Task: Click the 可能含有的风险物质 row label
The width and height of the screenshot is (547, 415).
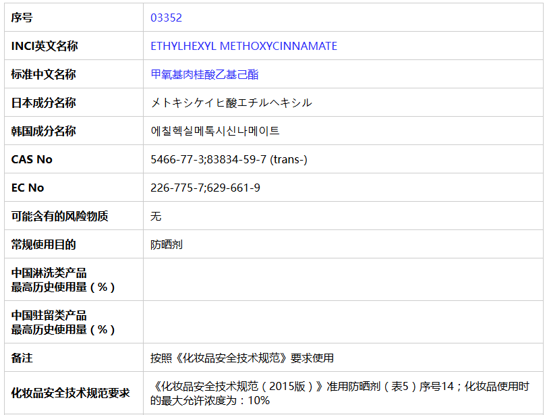Action: (59, 217)
